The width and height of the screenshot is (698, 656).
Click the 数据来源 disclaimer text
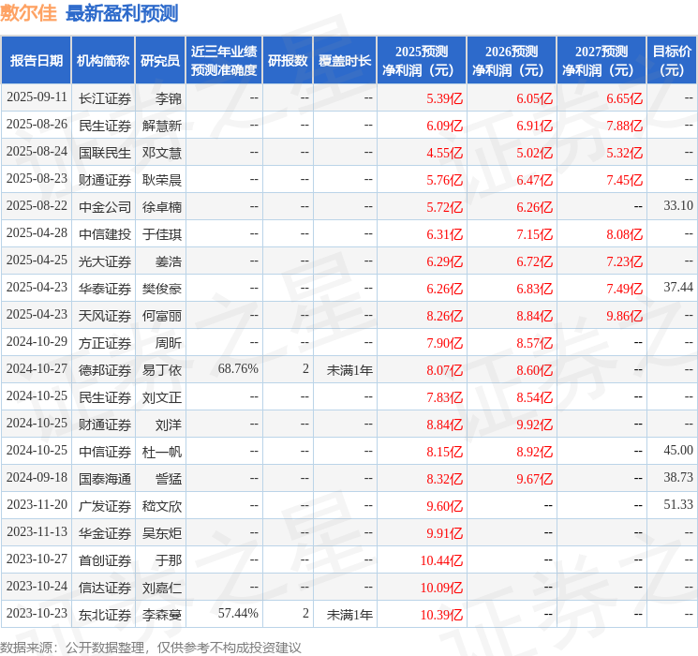pos(151,647)
